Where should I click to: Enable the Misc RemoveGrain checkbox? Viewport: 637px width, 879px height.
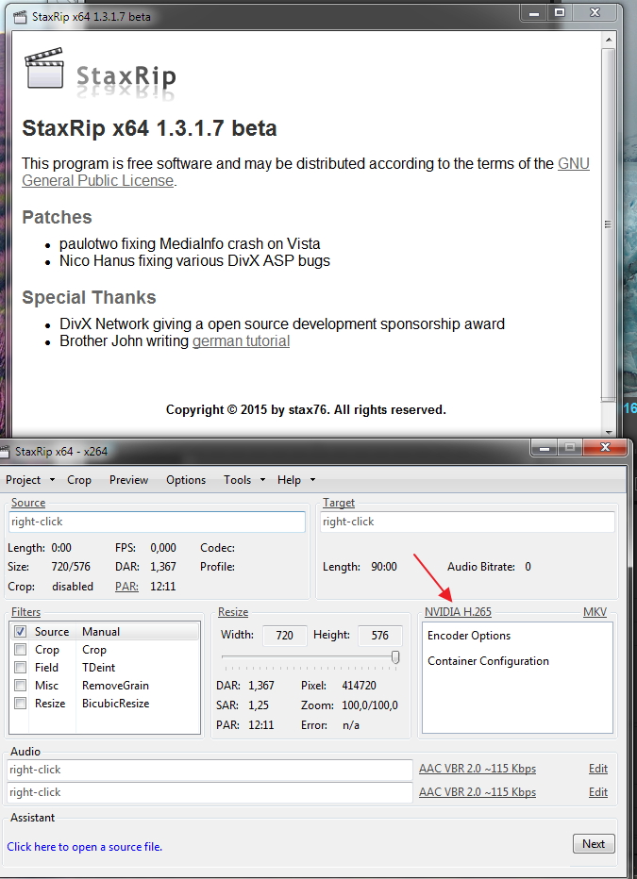point(20,686)
